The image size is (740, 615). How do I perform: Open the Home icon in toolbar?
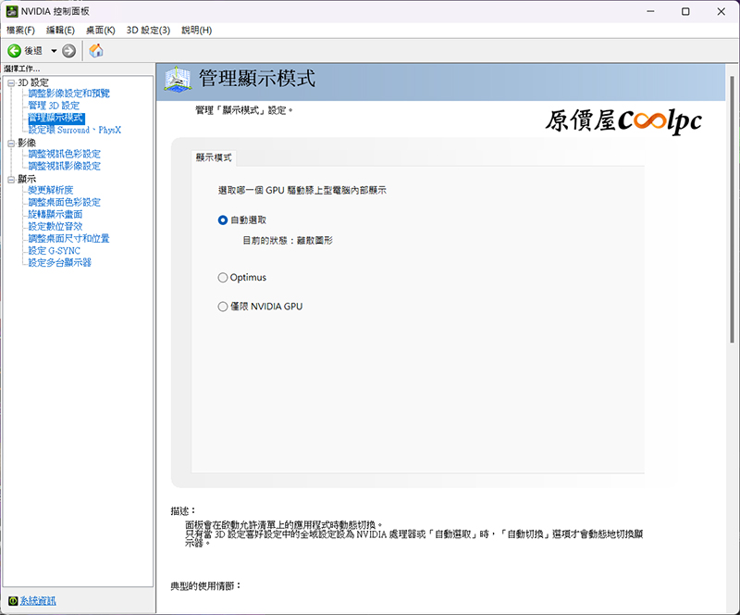click(x=96, y=51)
